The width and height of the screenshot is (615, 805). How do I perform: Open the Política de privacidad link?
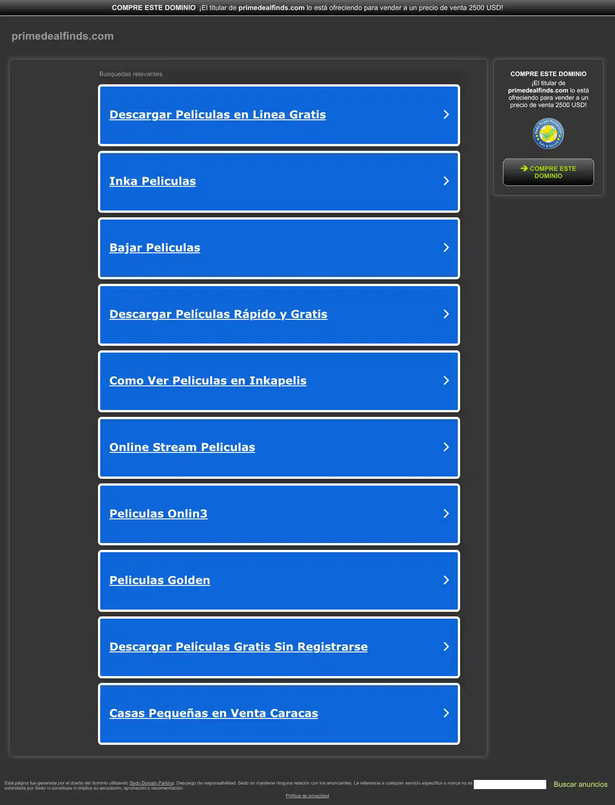pyautogui.click(x=307, y=796)
